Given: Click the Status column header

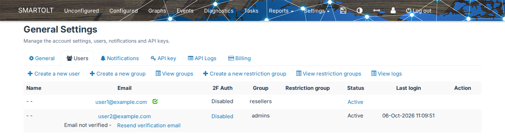Looking at the screenshot, I should (356, 88).
